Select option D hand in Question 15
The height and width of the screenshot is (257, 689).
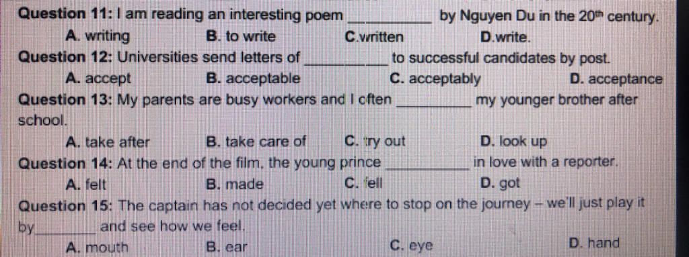(593, 242)
